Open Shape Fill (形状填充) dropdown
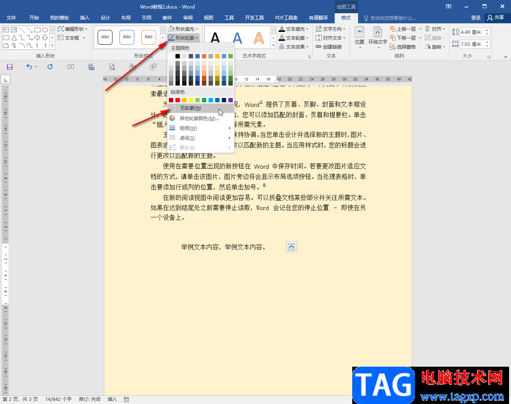Image resolution: width=511 pixels, height=404 pixels. point(183,29)
